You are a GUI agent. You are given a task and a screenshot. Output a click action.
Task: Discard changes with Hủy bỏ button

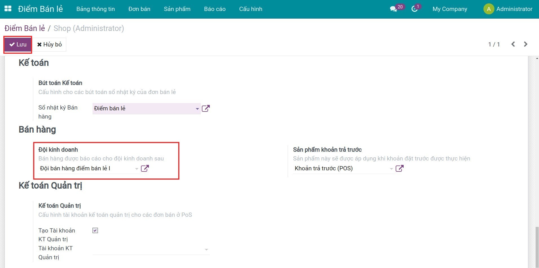tap(50, 44)
